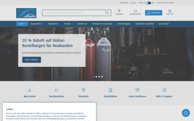
Task: Open Produkte & Innovation menu item
Action: [102, 24]
